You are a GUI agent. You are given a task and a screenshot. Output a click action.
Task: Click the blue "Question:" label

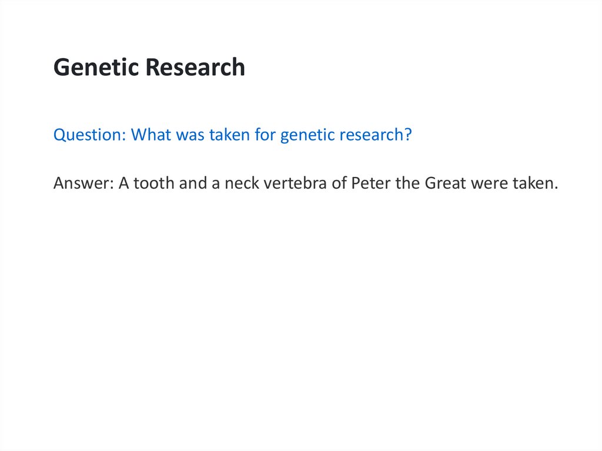[89, 135]
